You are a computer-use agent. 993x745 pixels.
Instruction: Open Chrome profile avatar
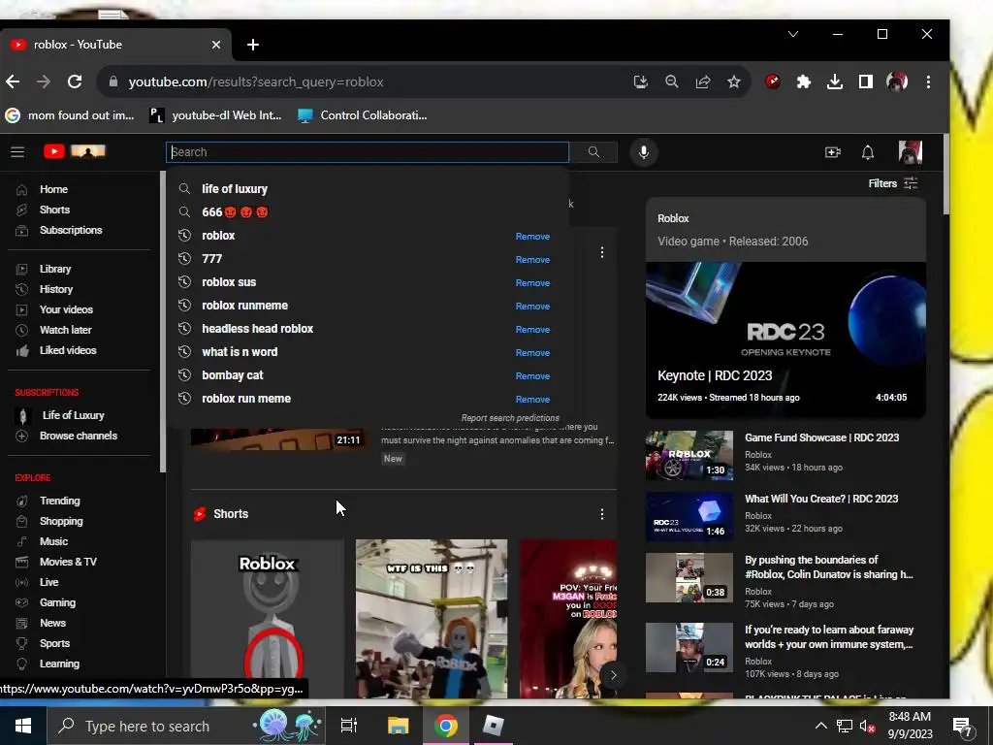tap(897, 81)
